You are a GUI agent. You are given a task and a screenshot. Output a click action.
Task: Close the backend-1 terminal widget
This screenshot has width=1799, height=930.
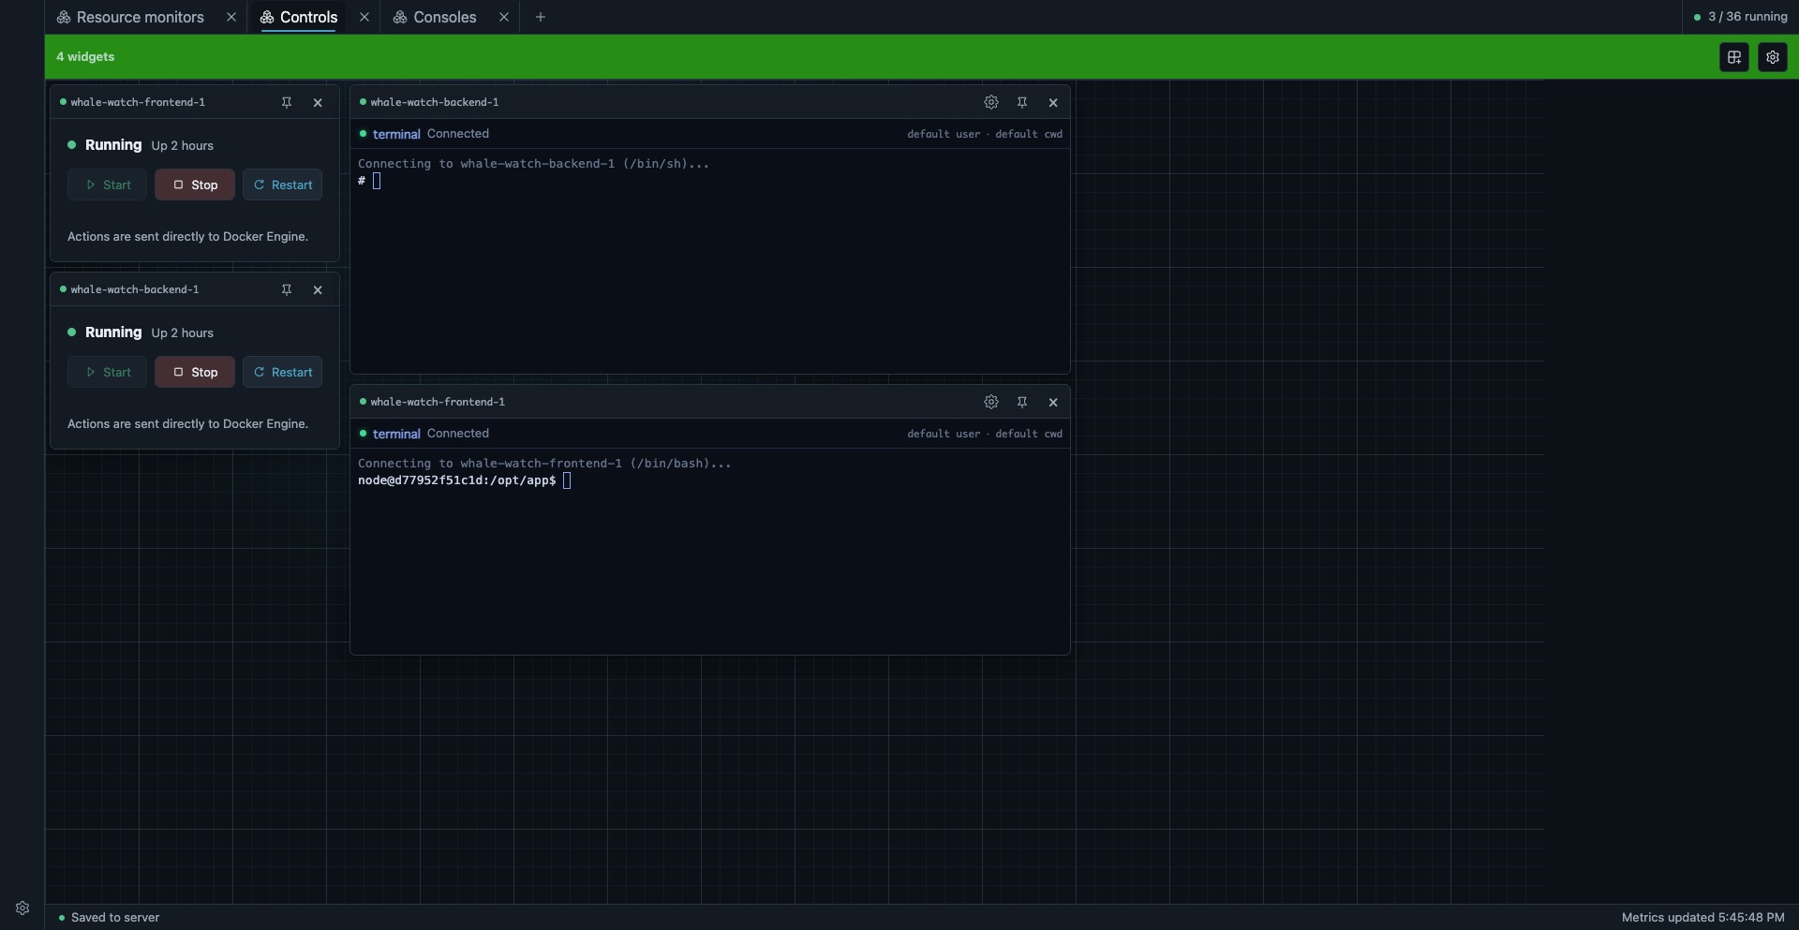tap(1053, 102)
